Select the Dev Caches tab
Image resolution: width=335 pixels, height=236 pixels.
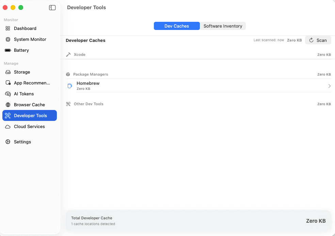[x=177, y=26]
